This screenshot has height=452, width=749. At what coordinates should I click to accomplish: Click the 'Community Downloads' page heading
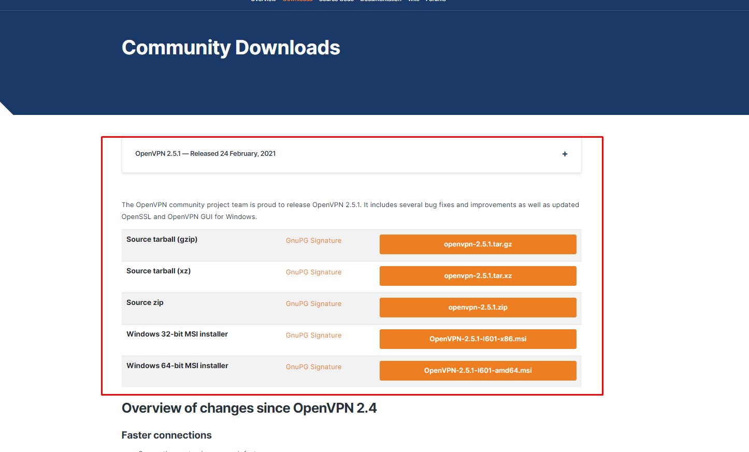[x=231, y=48]
